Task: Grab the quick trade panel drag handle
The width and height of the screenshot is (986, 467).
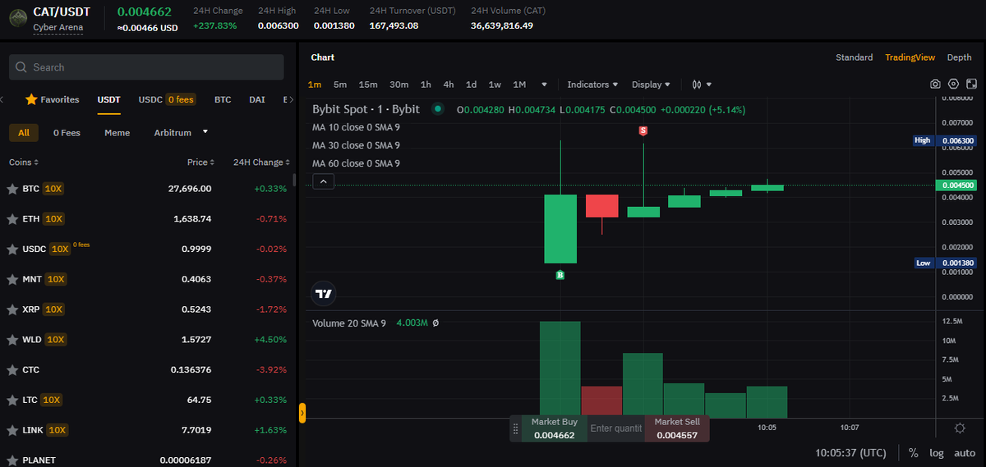Action: 515,428
